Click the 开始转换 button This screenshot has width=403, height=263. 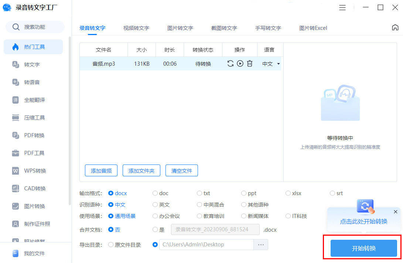click(x=364, y=248)
